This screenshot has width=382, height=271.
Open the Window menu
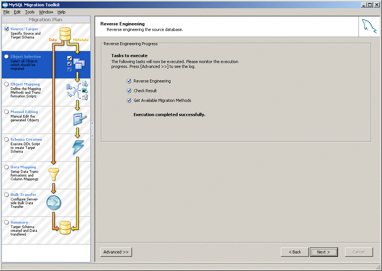click(46, 12)
